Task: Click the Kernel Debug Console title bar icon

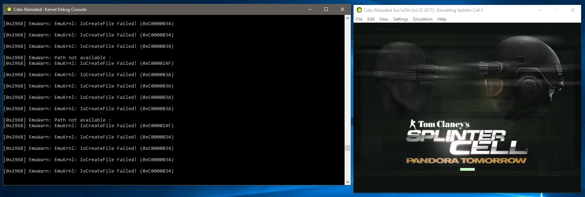Action: click(x=9, y=9)
